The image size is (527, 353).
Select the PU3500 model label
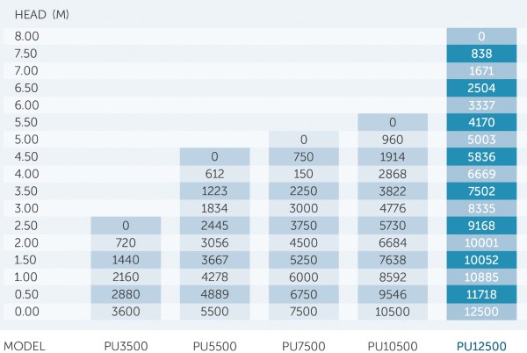126,346
